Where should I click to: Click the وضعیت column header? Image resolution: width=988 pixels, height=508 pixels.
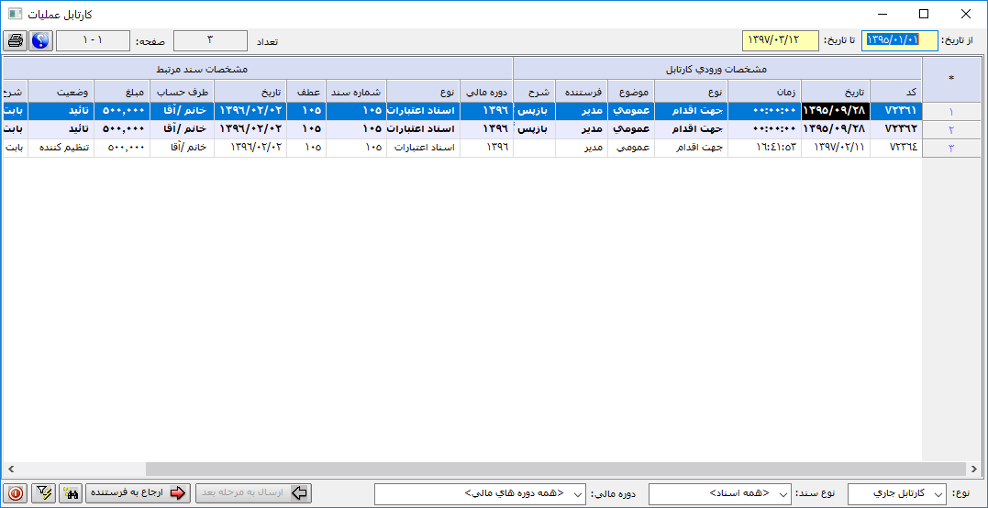[x=61, y=92]
